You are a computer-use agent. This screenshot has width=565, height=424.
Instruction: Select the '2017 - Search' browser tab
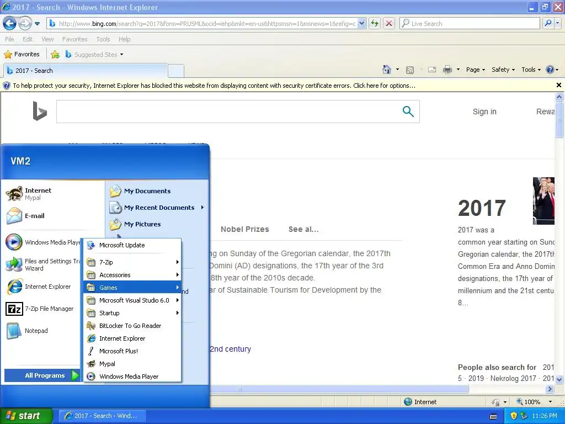click(86, 71)
